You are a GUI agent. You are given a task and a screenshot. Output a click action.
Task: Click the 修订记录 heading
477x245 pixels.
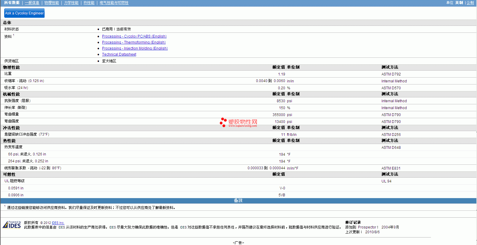pos(353,222)
